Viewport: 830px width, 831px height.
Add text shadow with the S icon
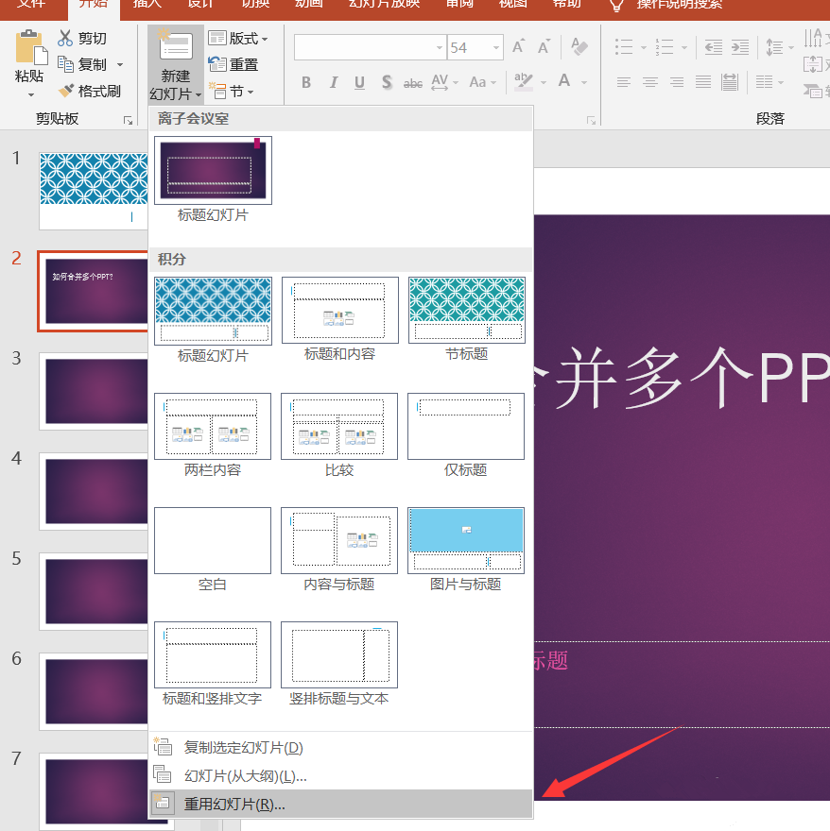pyautogui.click(x=386, y=82)
